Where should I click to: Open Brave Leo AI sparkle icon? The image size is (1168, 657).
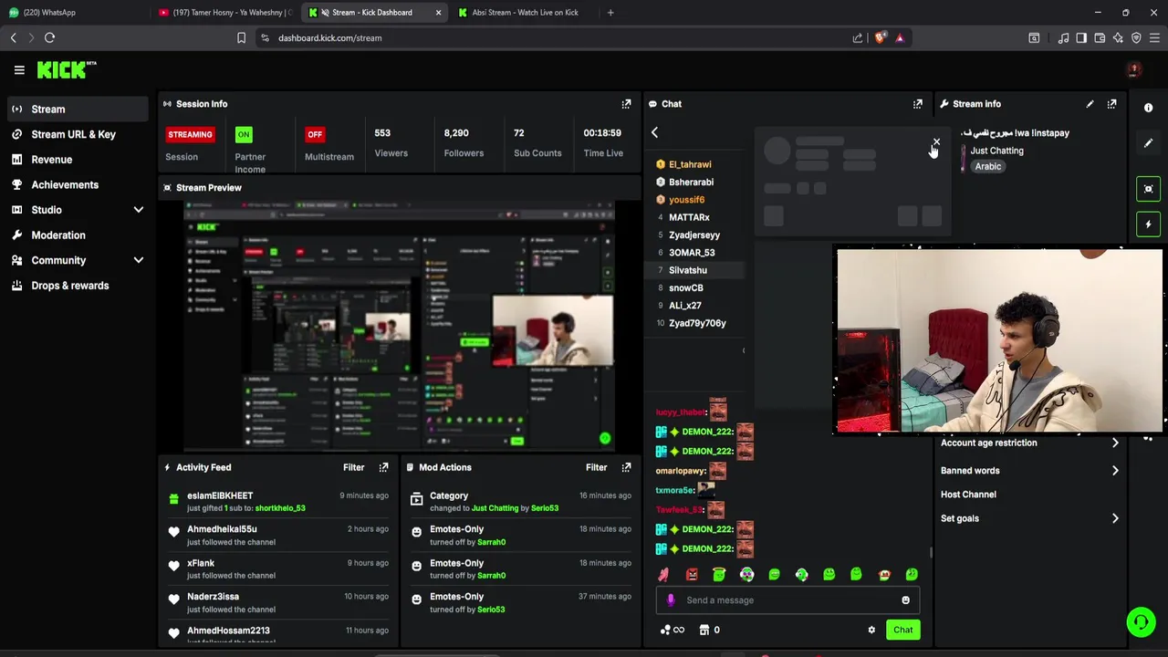coord(1118,37)
